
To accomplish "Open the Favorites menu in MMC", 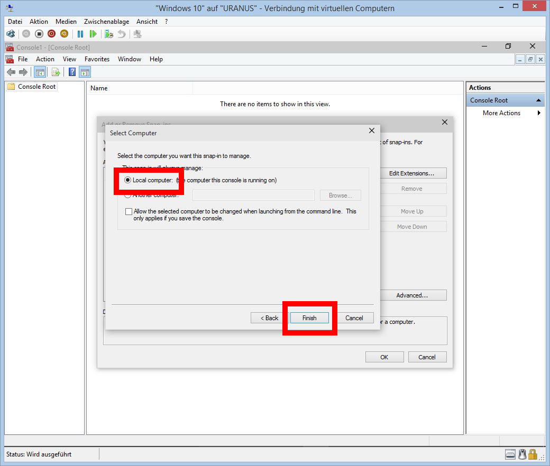I will point(97,59).
